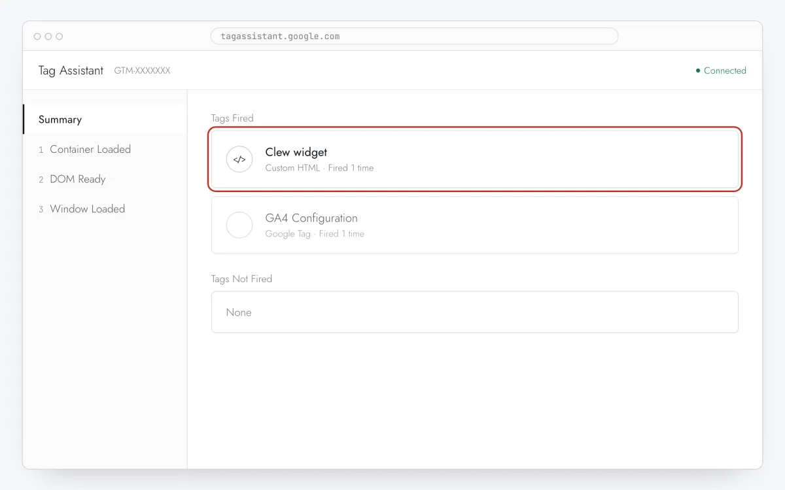Open the GA4 Configuration tag card
Screen dimensions: 785x490
(x=475, y=225)
